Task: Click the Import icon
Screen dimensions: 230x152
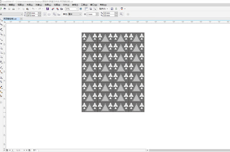Action: 53,9
